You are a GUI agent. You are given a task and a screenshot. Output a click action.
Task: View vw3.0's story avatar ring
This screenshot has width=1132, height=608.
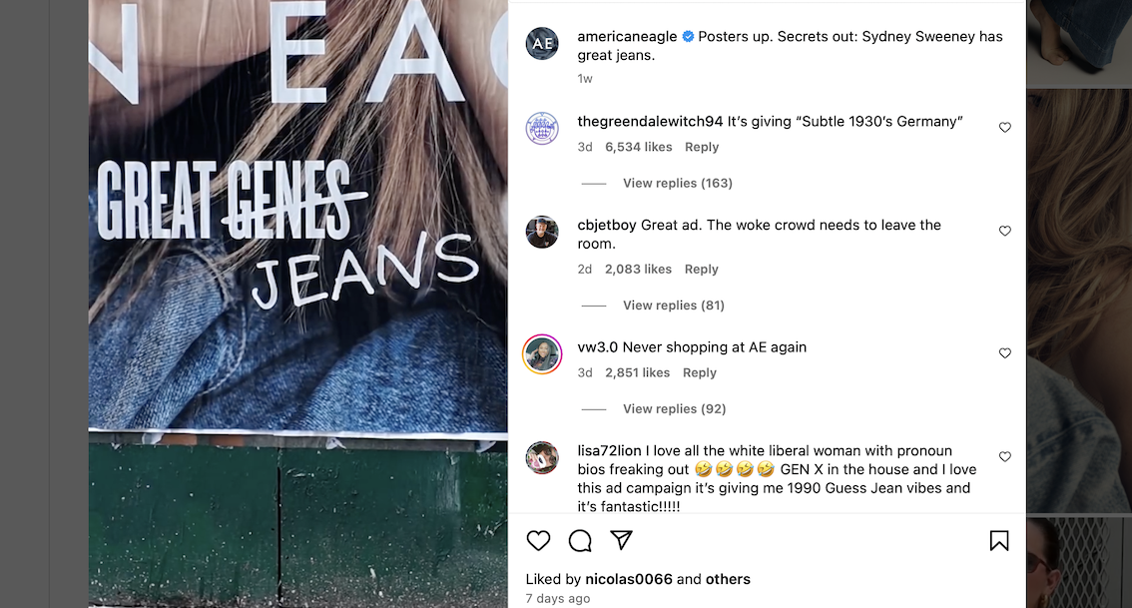(x=542, y=353)
